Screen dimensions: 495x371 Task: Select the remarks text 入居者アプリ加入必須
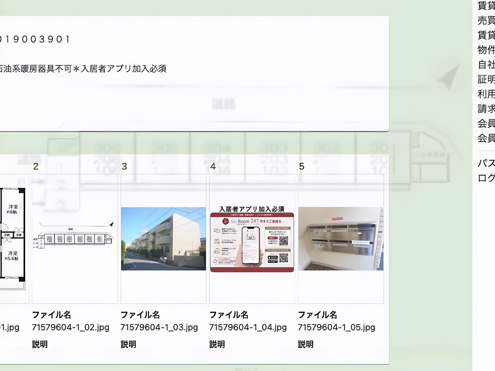124,69
